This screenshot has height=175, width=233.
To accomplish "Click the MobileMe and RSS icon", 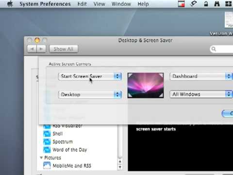I will click(x=47, y=166).
